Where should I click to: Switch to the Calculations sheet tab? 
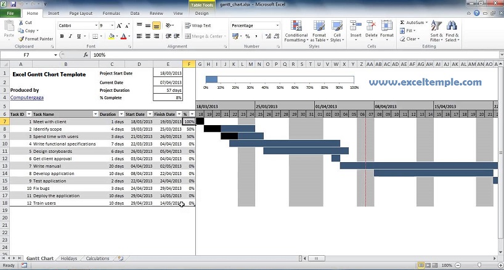[x=98, y=258]
